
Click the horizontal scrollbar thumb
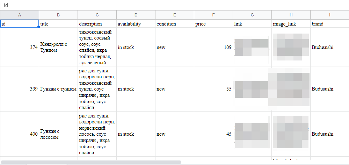(x=91, y=162)
